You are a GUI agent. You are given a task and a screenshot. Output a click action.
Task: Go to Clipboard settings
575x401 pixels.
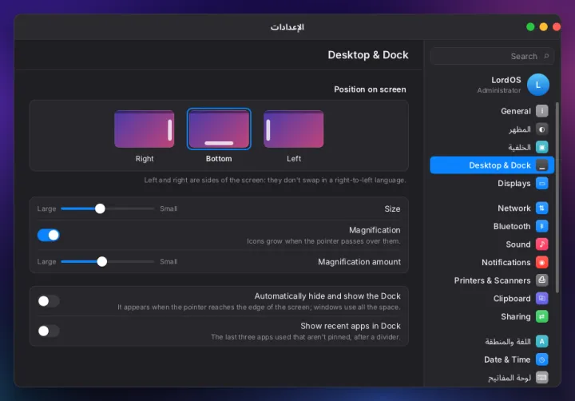[x=492, y=298]
